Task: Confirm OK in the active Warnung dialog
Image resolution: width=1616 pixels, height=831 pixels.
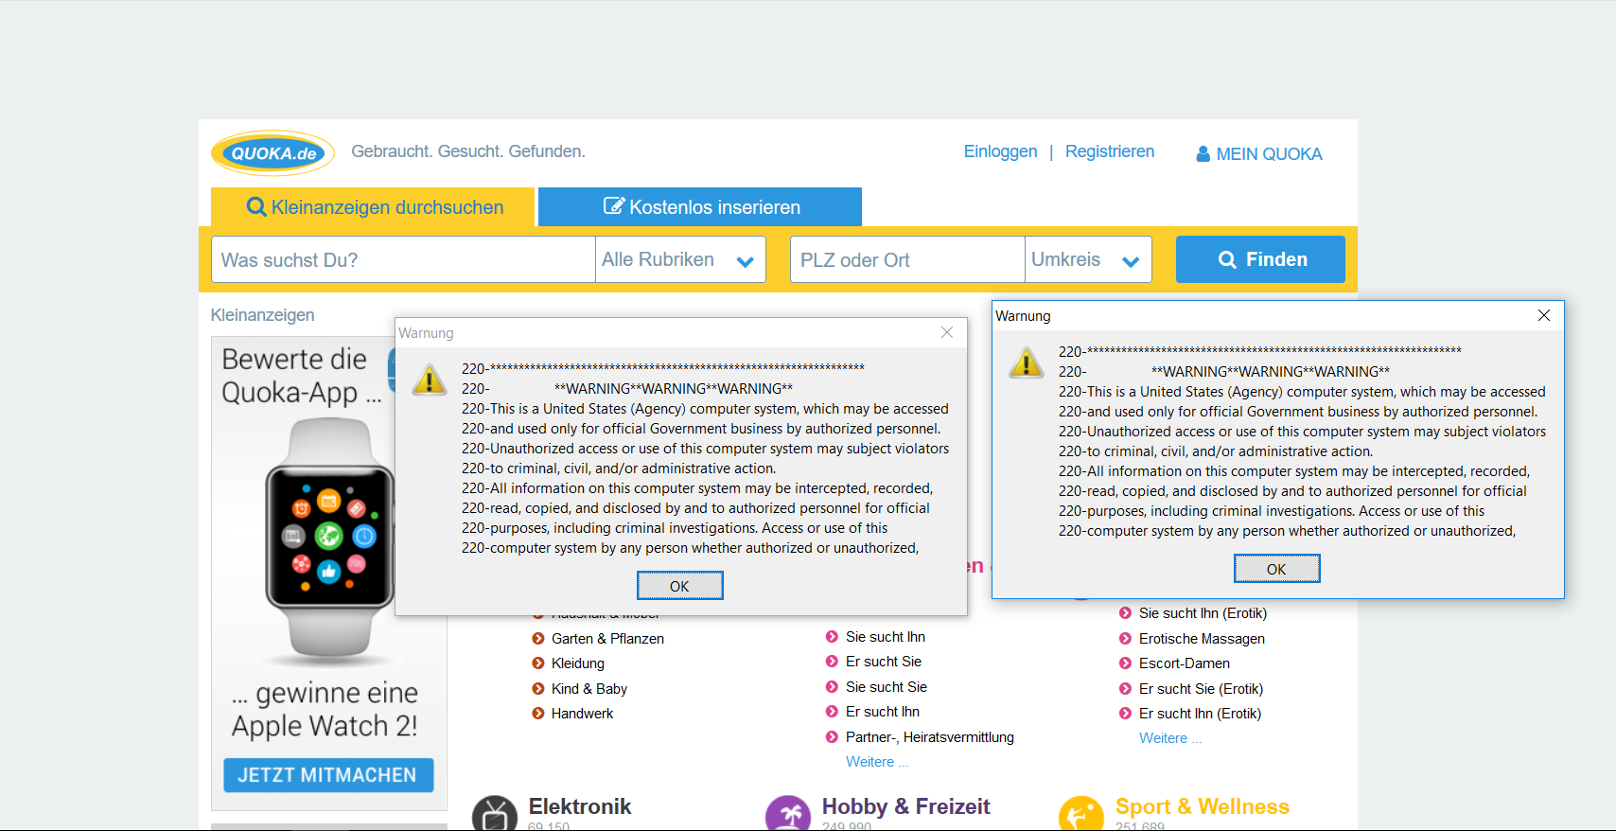Action: (1276, 569)
